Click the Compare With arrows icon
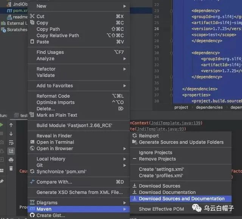Image resolution: width=242 pixels, height=219 pixels. [32, 182]
